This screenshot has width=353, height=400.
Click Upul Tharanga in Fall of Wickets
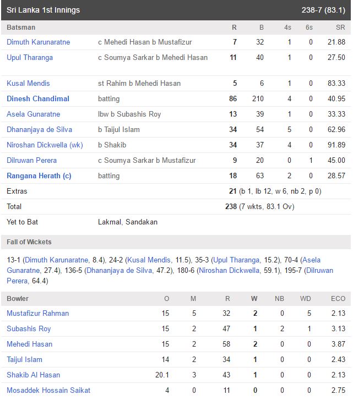236,260
